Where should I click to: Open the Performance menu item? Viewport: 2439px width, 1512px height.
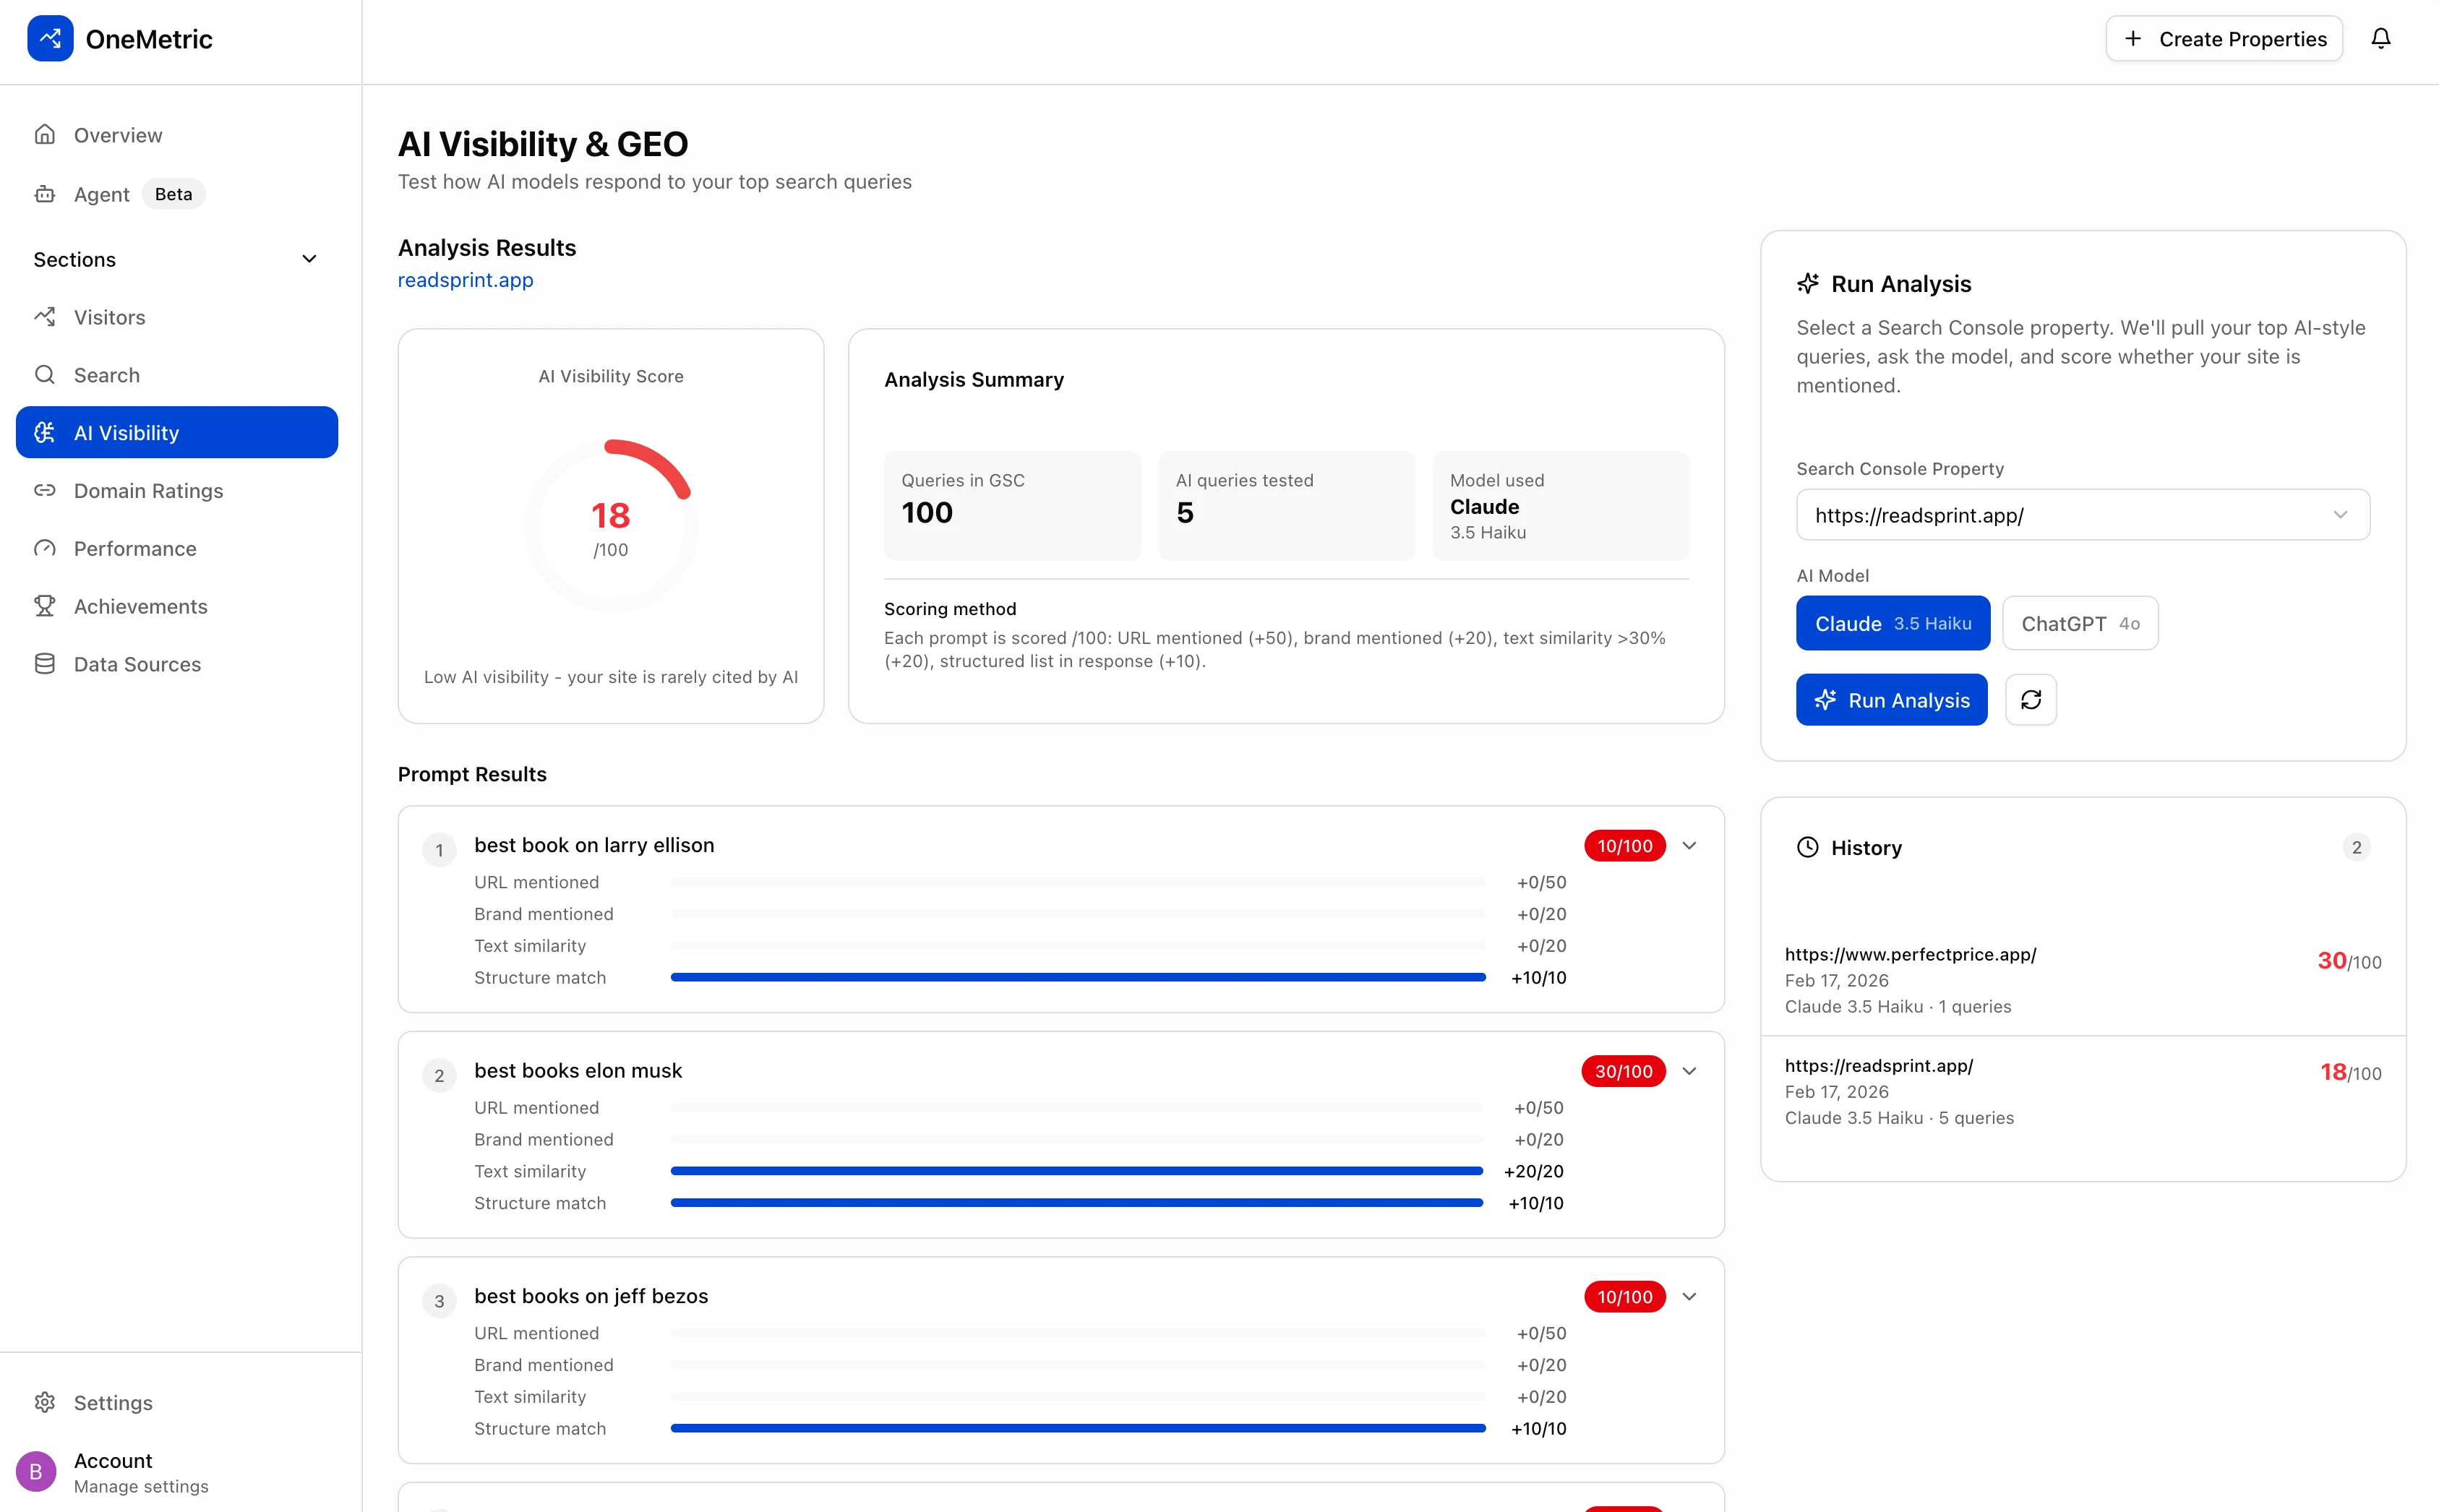coord(135,549)
